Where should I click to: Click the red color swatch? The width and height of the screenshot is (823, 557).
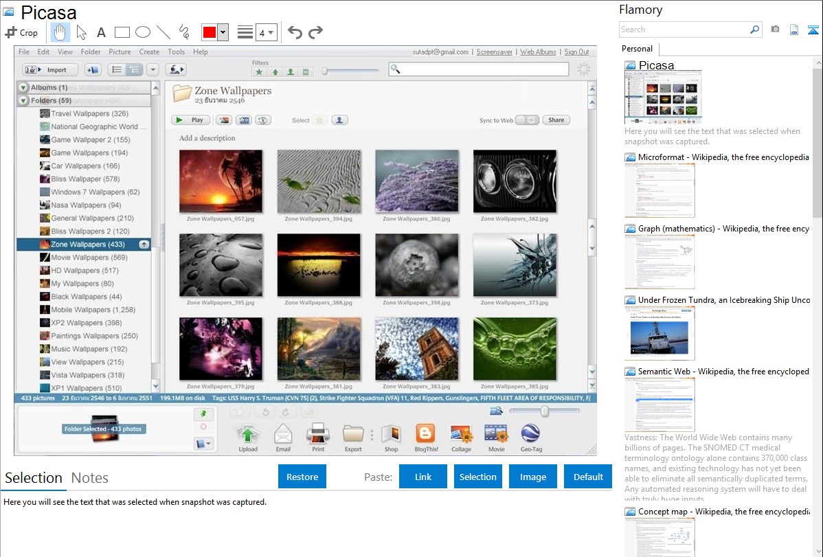pyautogui.click(x=210, y=32)
